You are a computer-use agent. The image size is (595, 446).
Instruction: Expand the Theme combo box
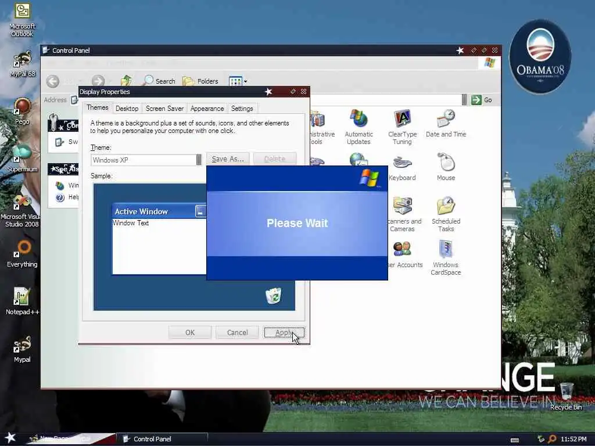click(x=199, y=160)
